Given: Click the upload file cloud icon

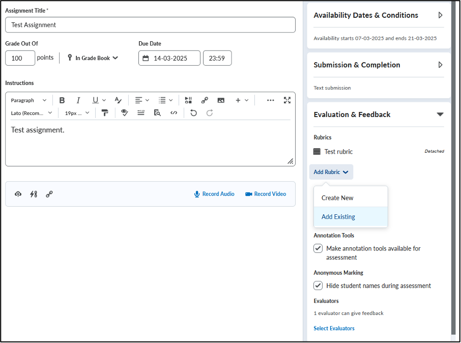Looking at the screenshot, I should click(x=18, y=194).
